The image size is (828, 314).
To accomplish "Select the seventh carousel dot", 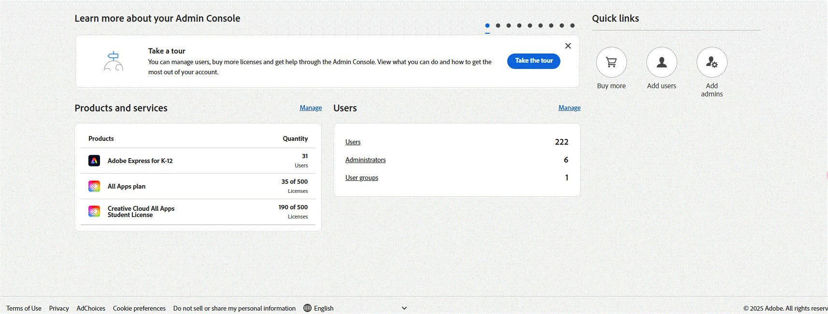I will pos(551,26).
